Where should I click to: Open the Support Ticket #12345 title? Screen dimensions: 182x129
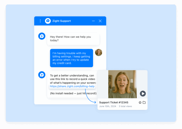pyautogui.click(x=113, y=102)
